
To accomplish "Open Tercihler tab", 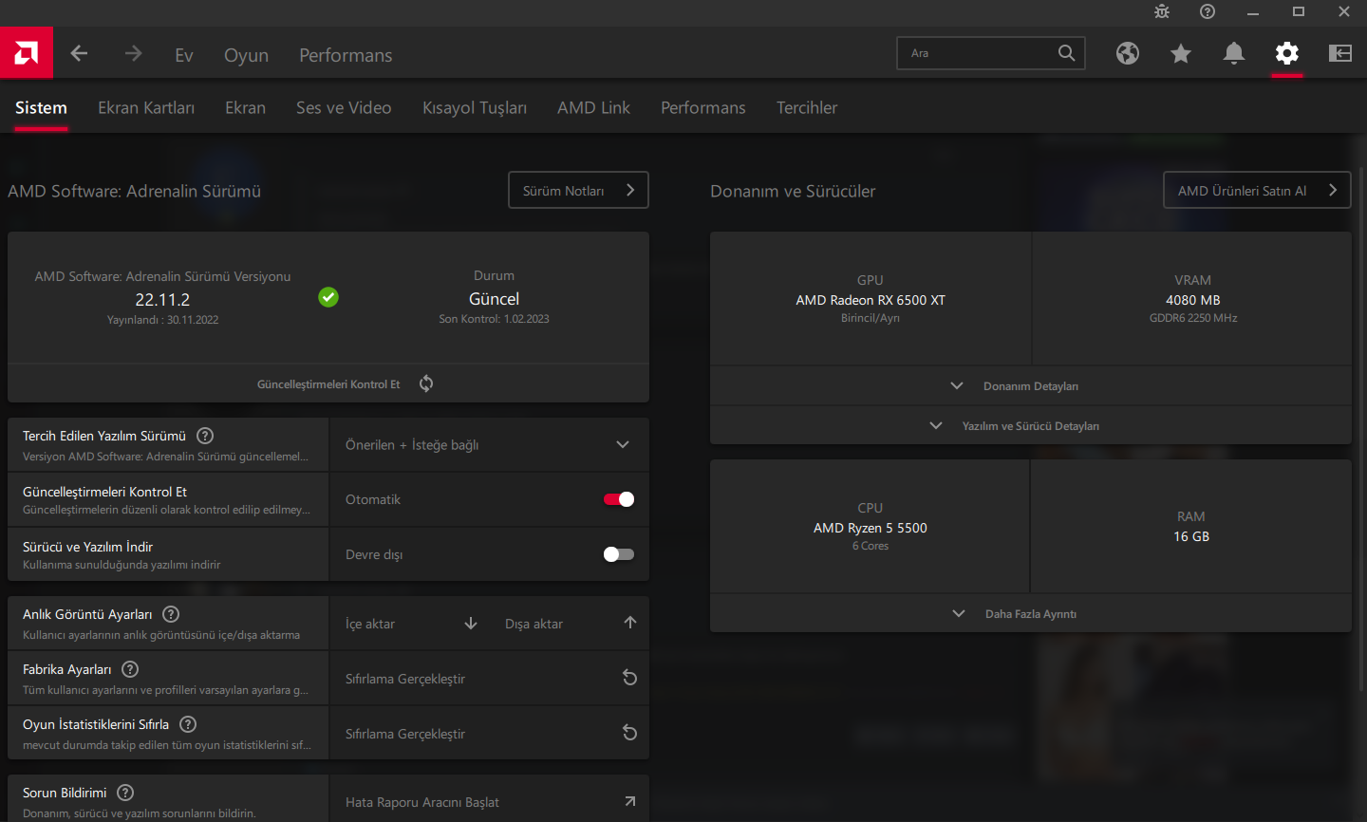I will point(807,108).
